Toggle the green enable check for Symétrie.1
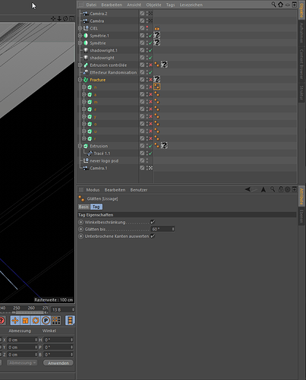Image resolution: width=306 pixels, height=380 pixels. (150, 36)
